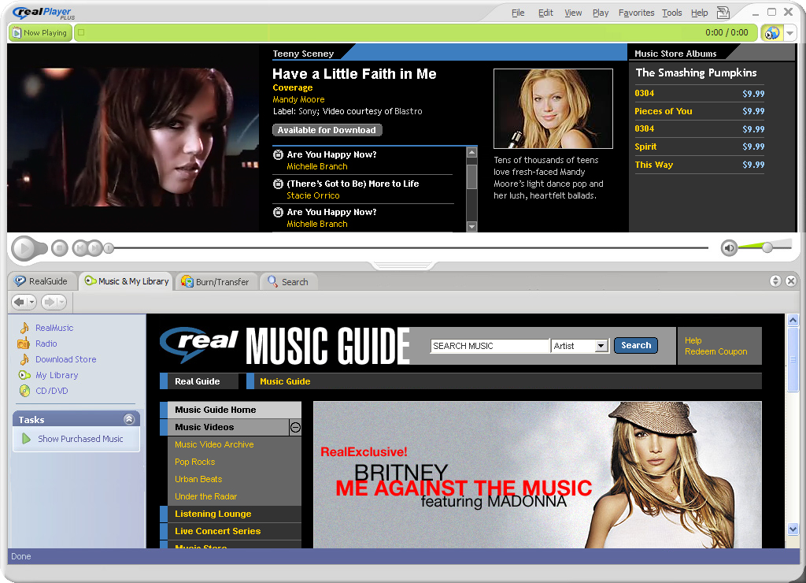
Task: Click the playlist scrollbar down arrow
Action: click(471, 226)
